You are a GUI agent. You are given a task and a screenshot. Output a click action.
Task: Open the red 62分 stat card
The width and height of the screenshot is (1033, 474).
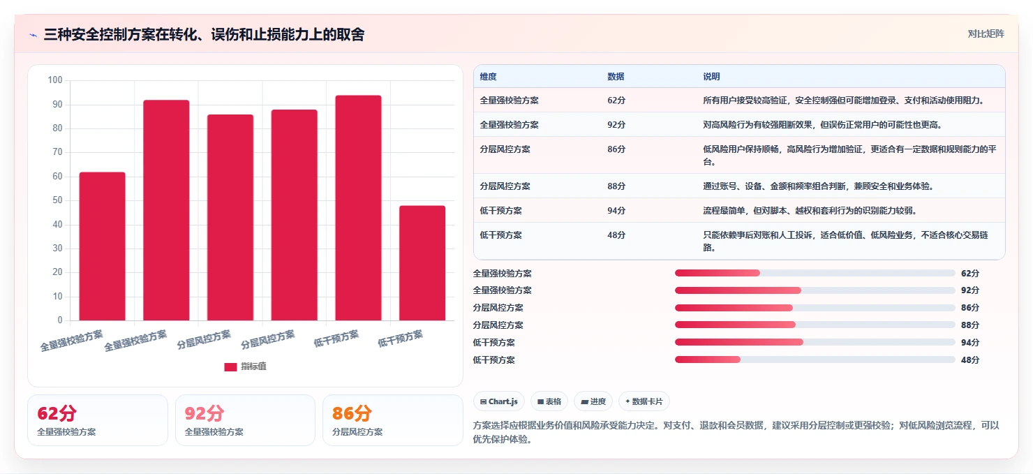(x=98, y=420)
